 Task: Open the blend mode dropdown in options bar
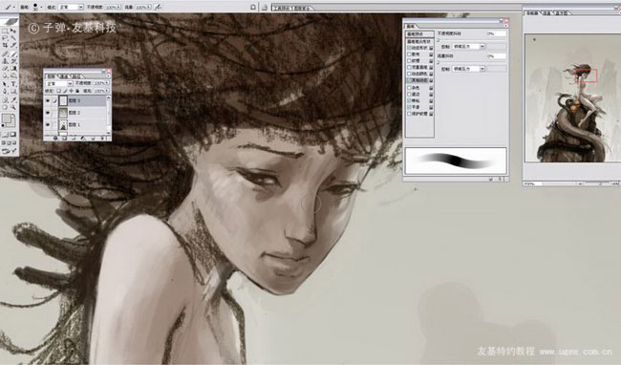[71, 7]
